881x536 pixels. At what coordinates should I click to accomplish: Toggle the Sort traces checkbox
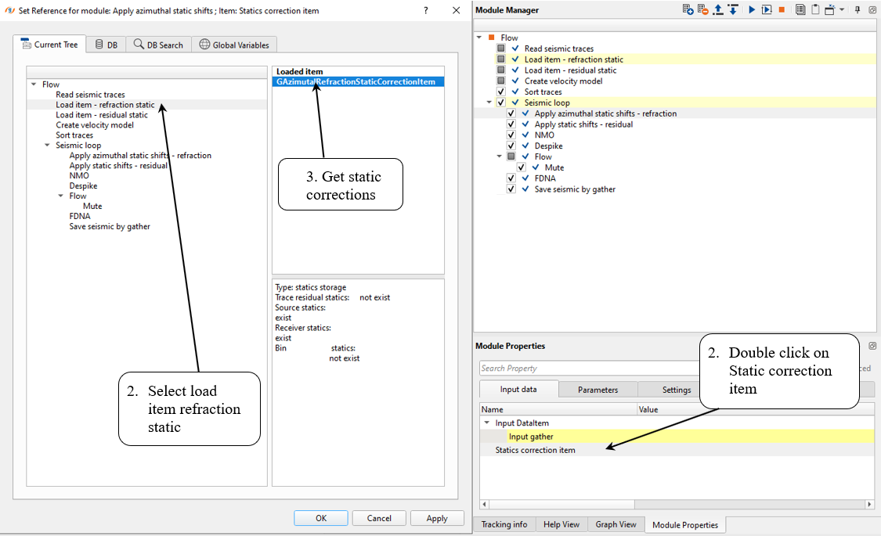(x=501, y=92)
